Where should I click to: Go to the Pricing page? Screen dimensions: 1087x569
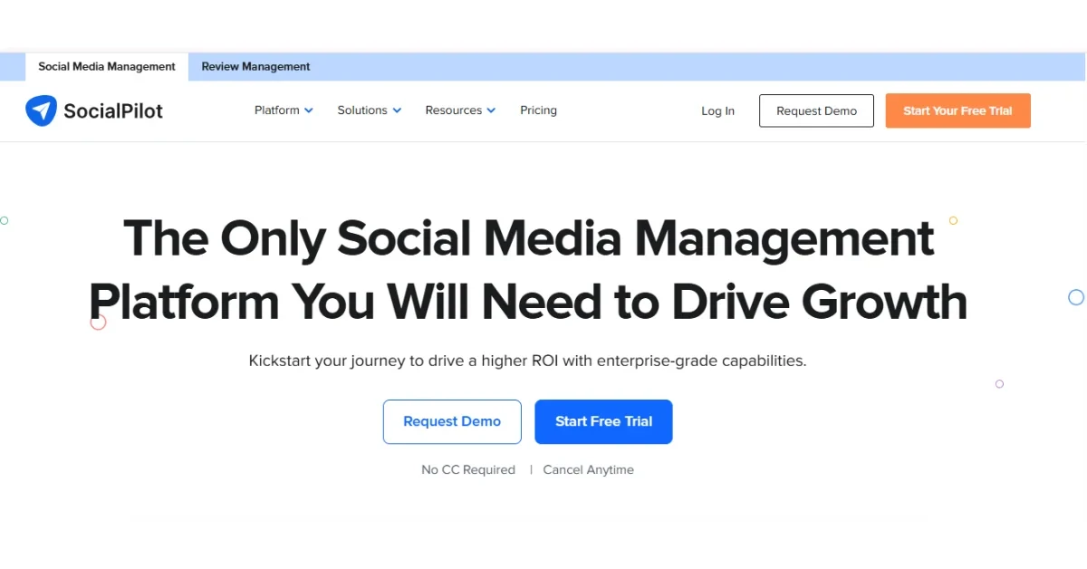(538, 111)
